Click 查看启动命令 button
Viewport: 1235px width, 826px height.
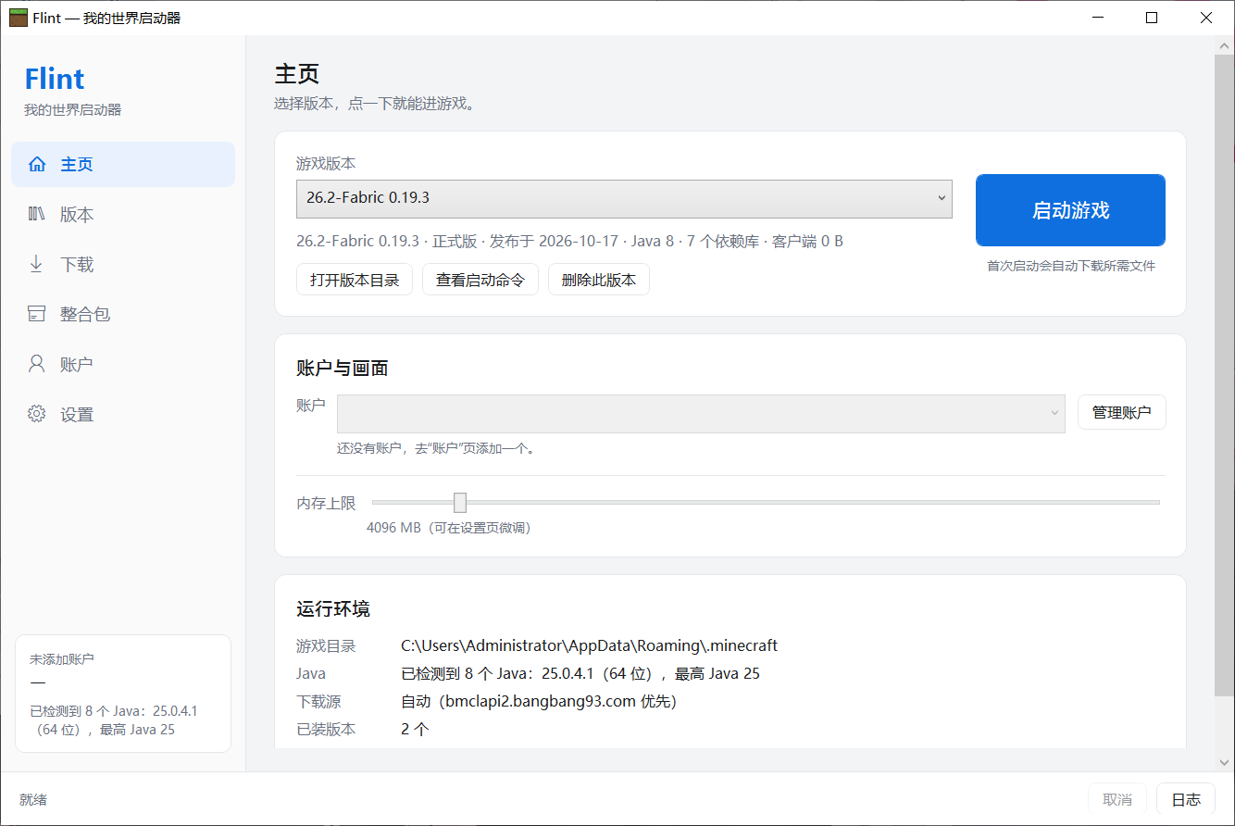(480, 280)
